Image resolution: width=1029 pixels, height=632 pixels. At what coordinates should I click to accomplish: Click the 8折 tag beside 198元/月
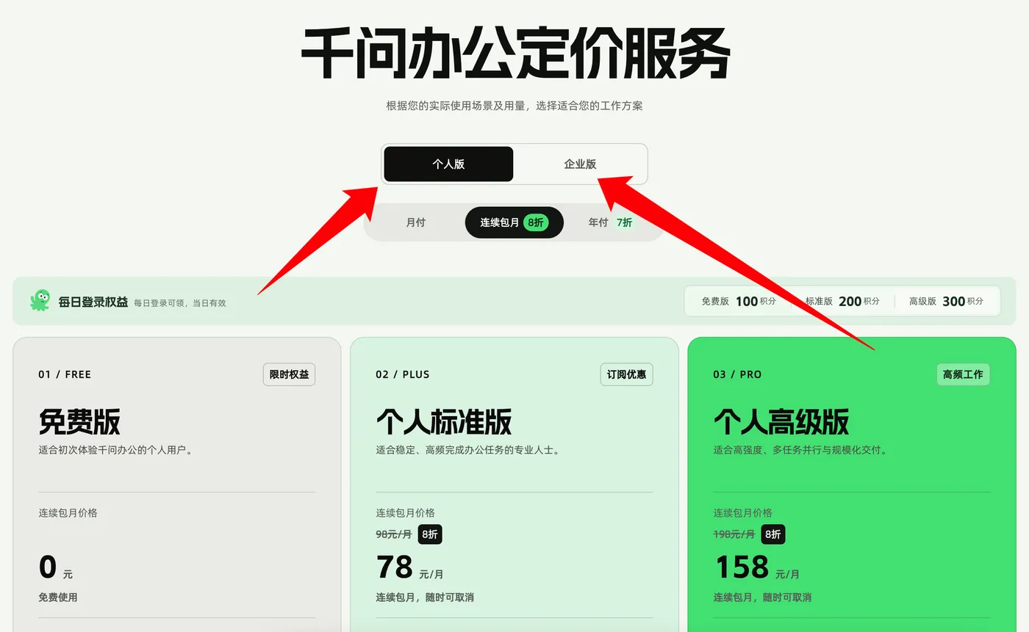tap(773, 534)
